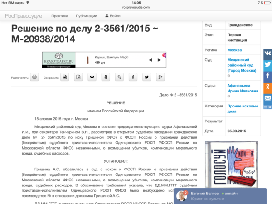This screenshot has height=204, width=272.
Task: Show previous ad item with left arrow
Action: click(150, 60)
